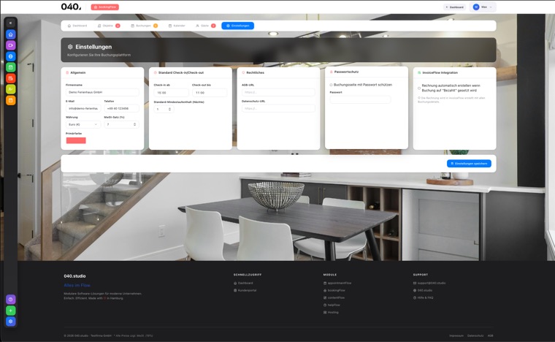Click the 'Alles im Flow' footer tagline

coord(77,285)
